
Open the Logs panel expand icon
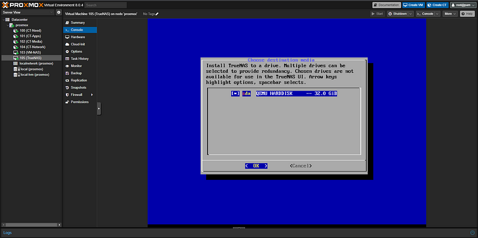(473, 233)
